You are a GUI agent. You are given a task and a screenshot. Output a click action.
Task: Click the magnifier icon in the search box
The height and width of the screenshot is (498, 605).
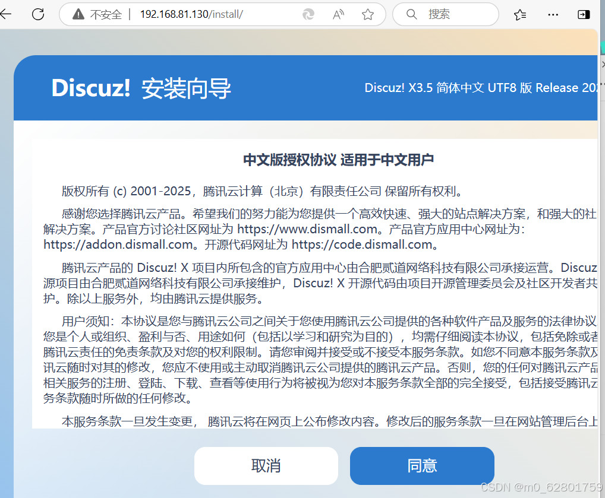[411, 14]
